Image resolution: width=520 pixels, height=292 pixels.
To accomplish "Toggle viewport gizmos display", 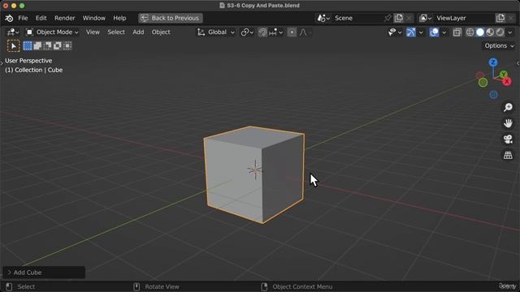I will click(411, 32).
